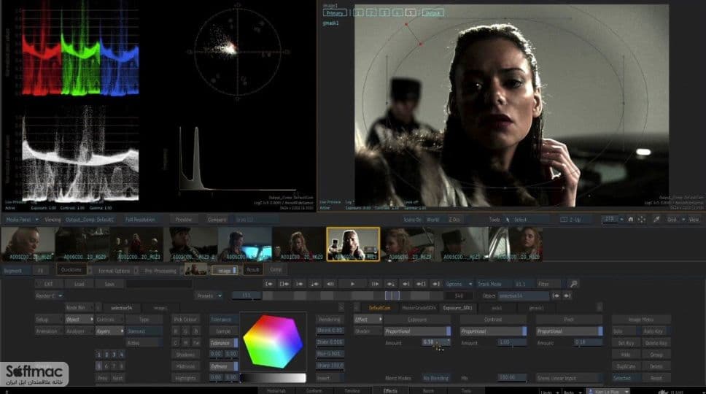Screen dimensions: 706x394
Task: Switch to the Timeline tab
Action: click(x=352, y=391)
